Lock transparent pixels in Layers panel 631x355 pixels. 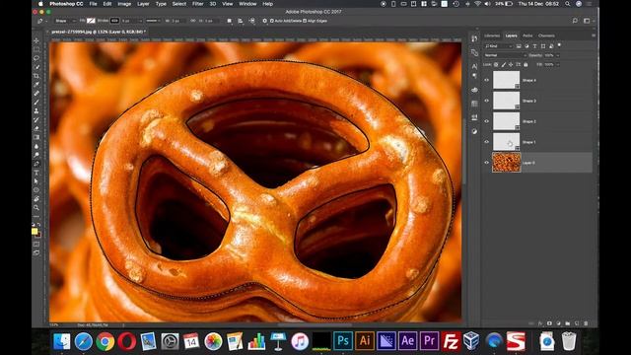(x=496, y=64)
